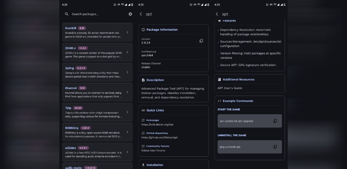347x169 pixels.
Task: Copy the apt update && apt upgrade command
Action: (x=275, y=121)
